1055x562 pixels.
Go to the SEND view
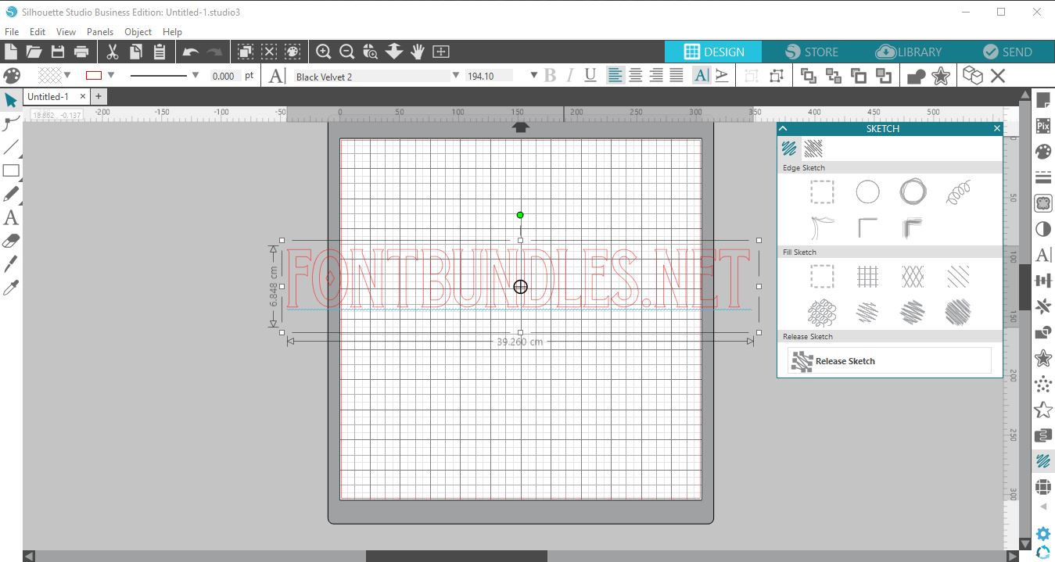coord(1007,52)
